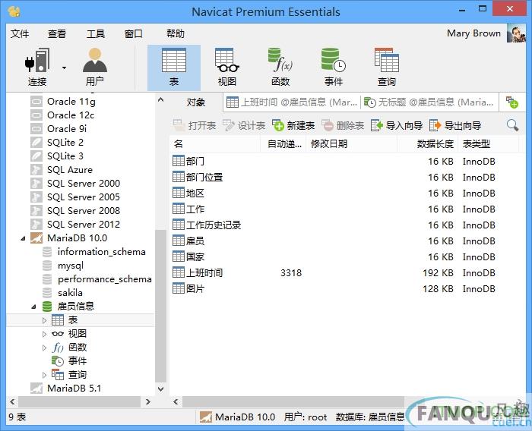Collapse the MariaDB 10.0 connection node
This screenshot has width=532, height=431.
(x=23, y=238)
